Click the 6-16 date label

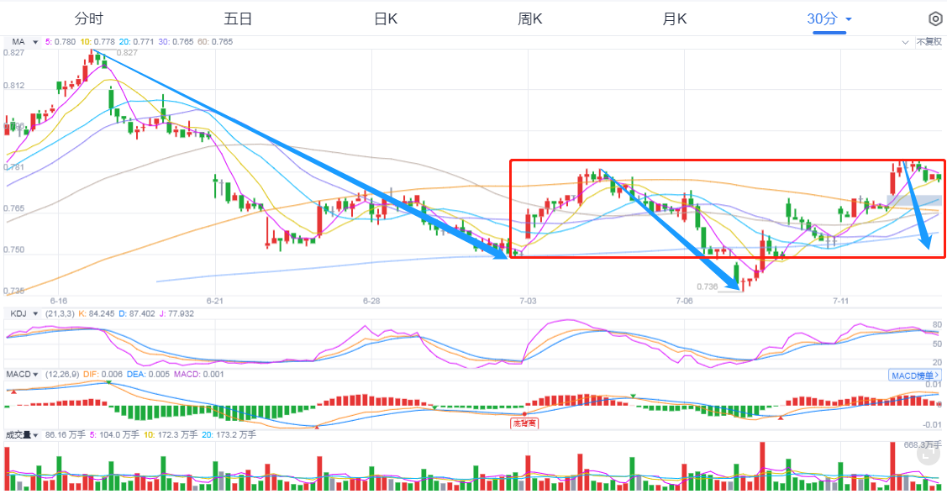(x=59, y=301)
